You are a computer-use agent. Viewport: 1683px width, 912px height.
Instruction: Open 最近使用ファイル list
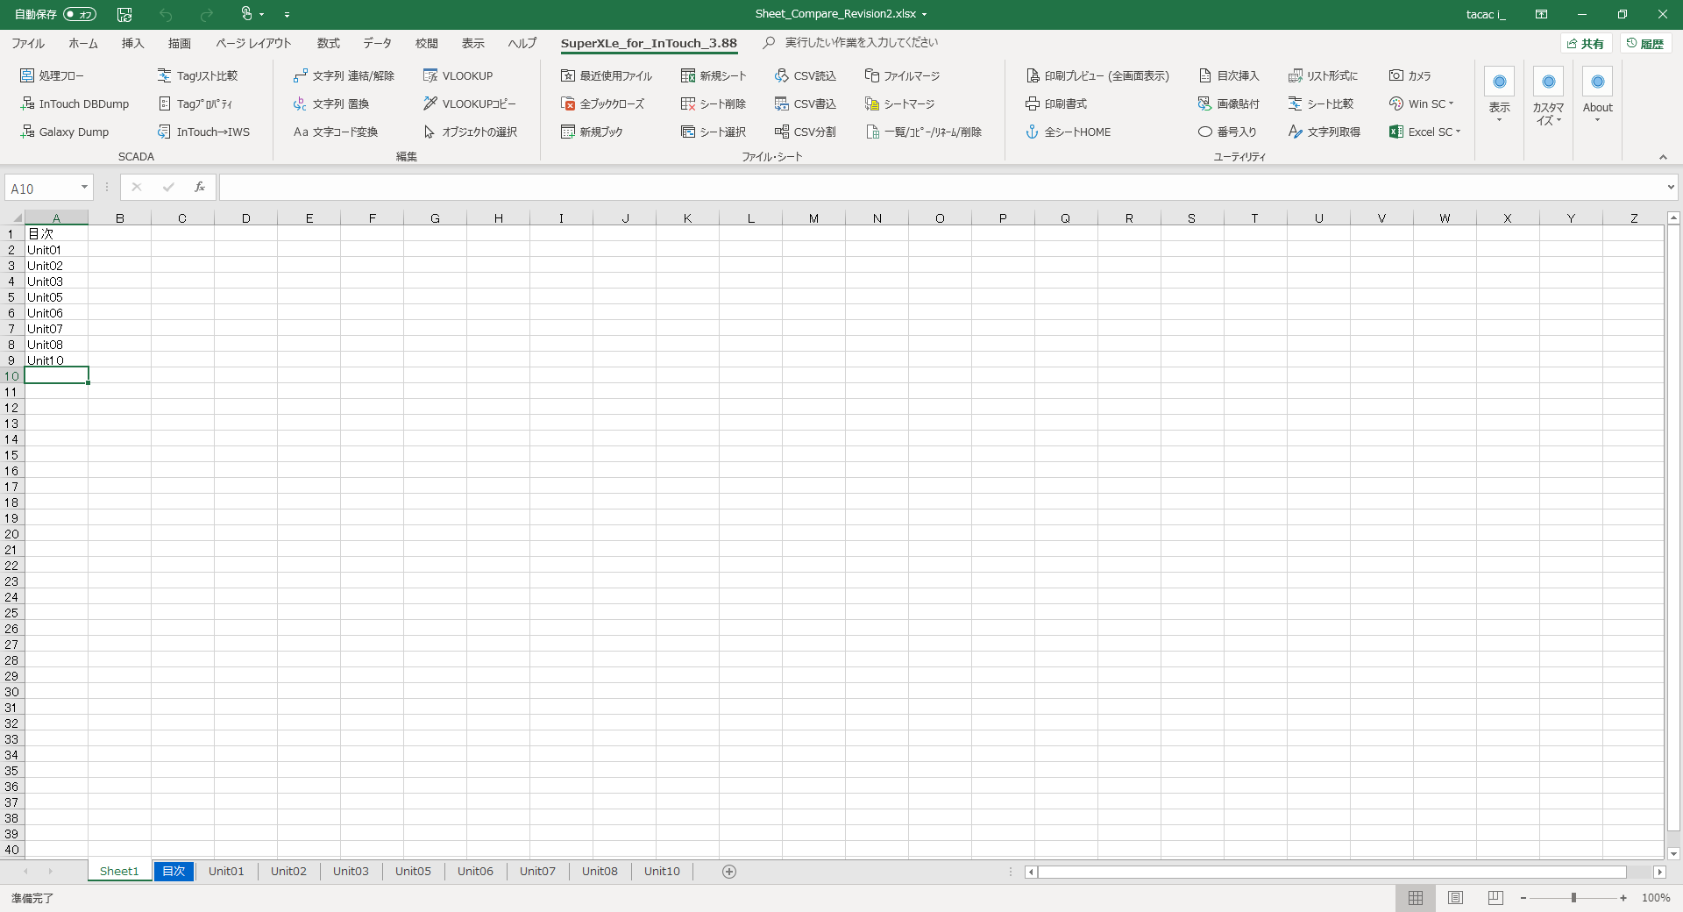click(607, 75)
